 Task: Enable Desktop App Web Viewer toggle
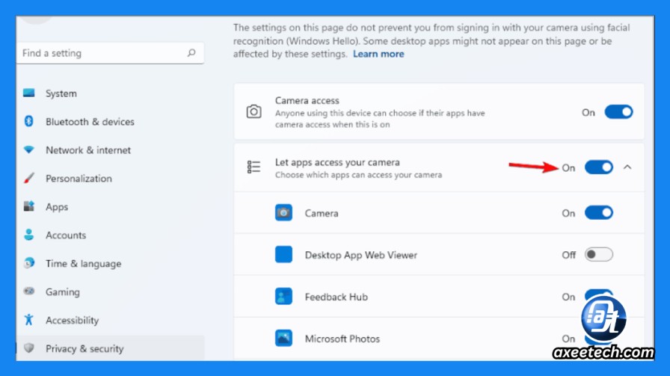tap(599, 255)
